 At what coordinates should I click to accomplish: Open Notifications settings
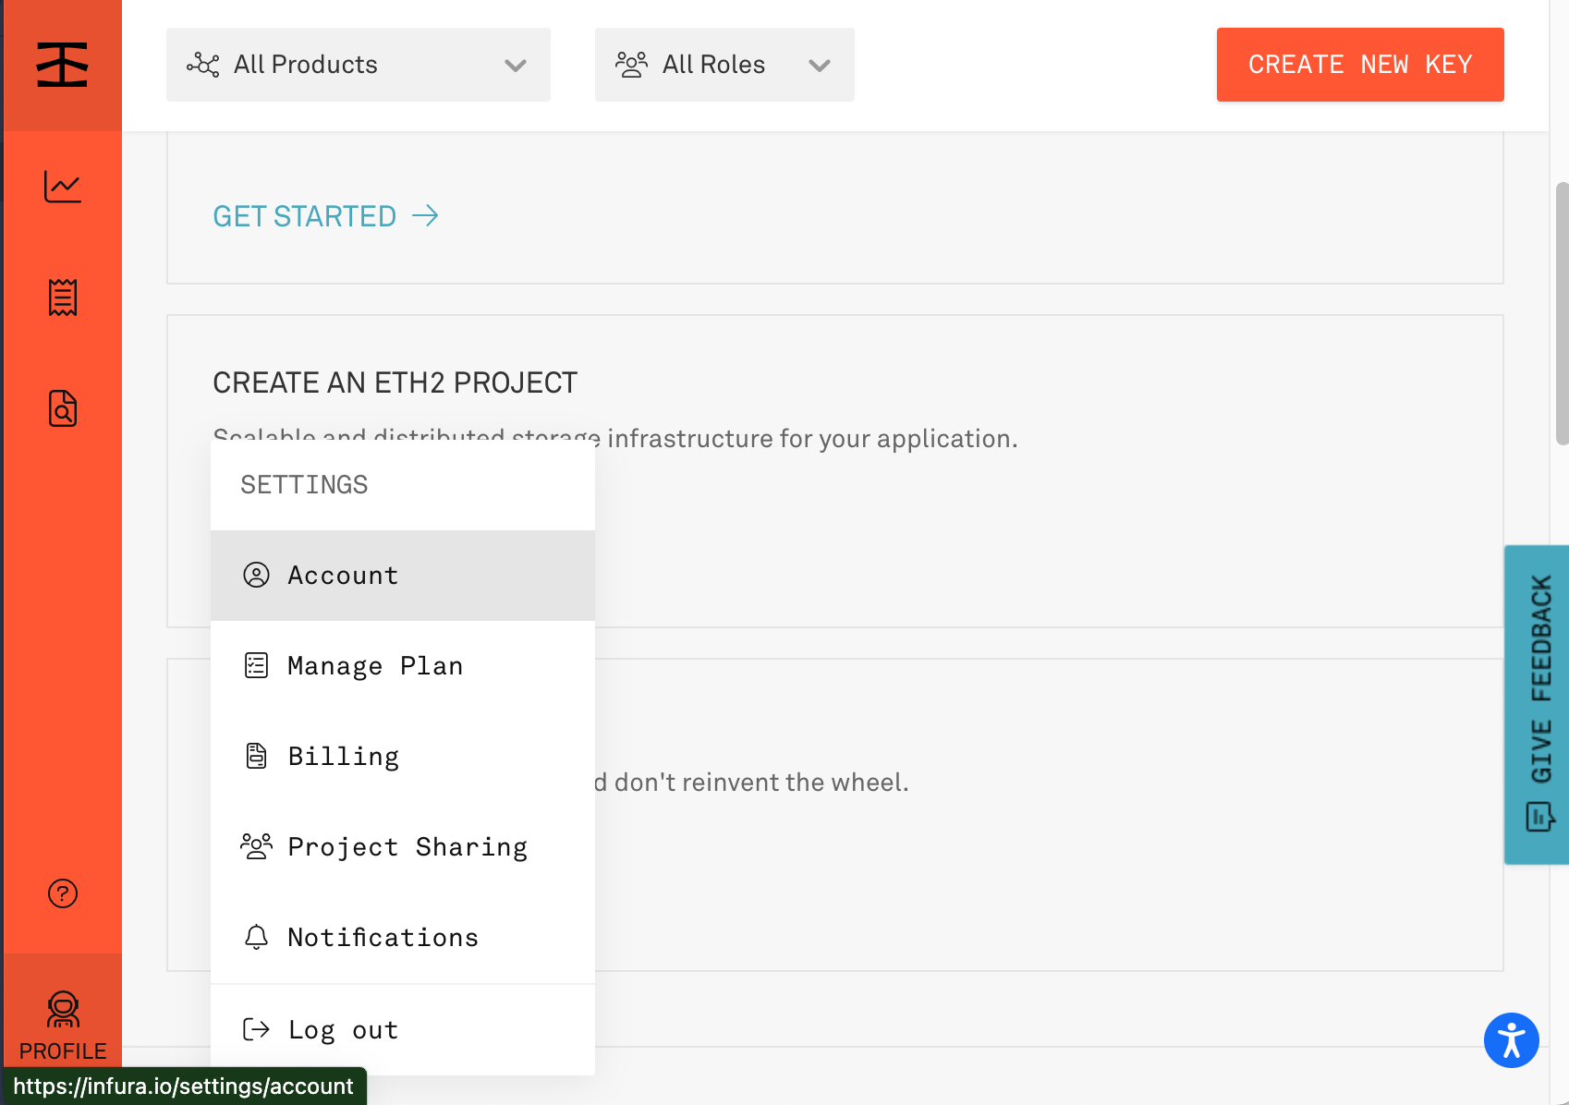pos(403,938)
